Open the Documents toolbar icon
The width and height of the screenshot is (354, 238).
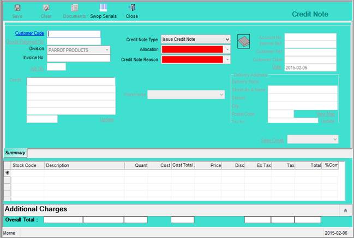coord(74,8)
